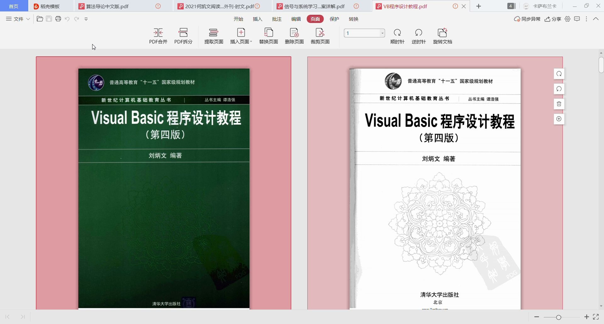Screen dimensions: 604x324
Task: Click the fullscreen icon in status bar
Action: [596, 317]
